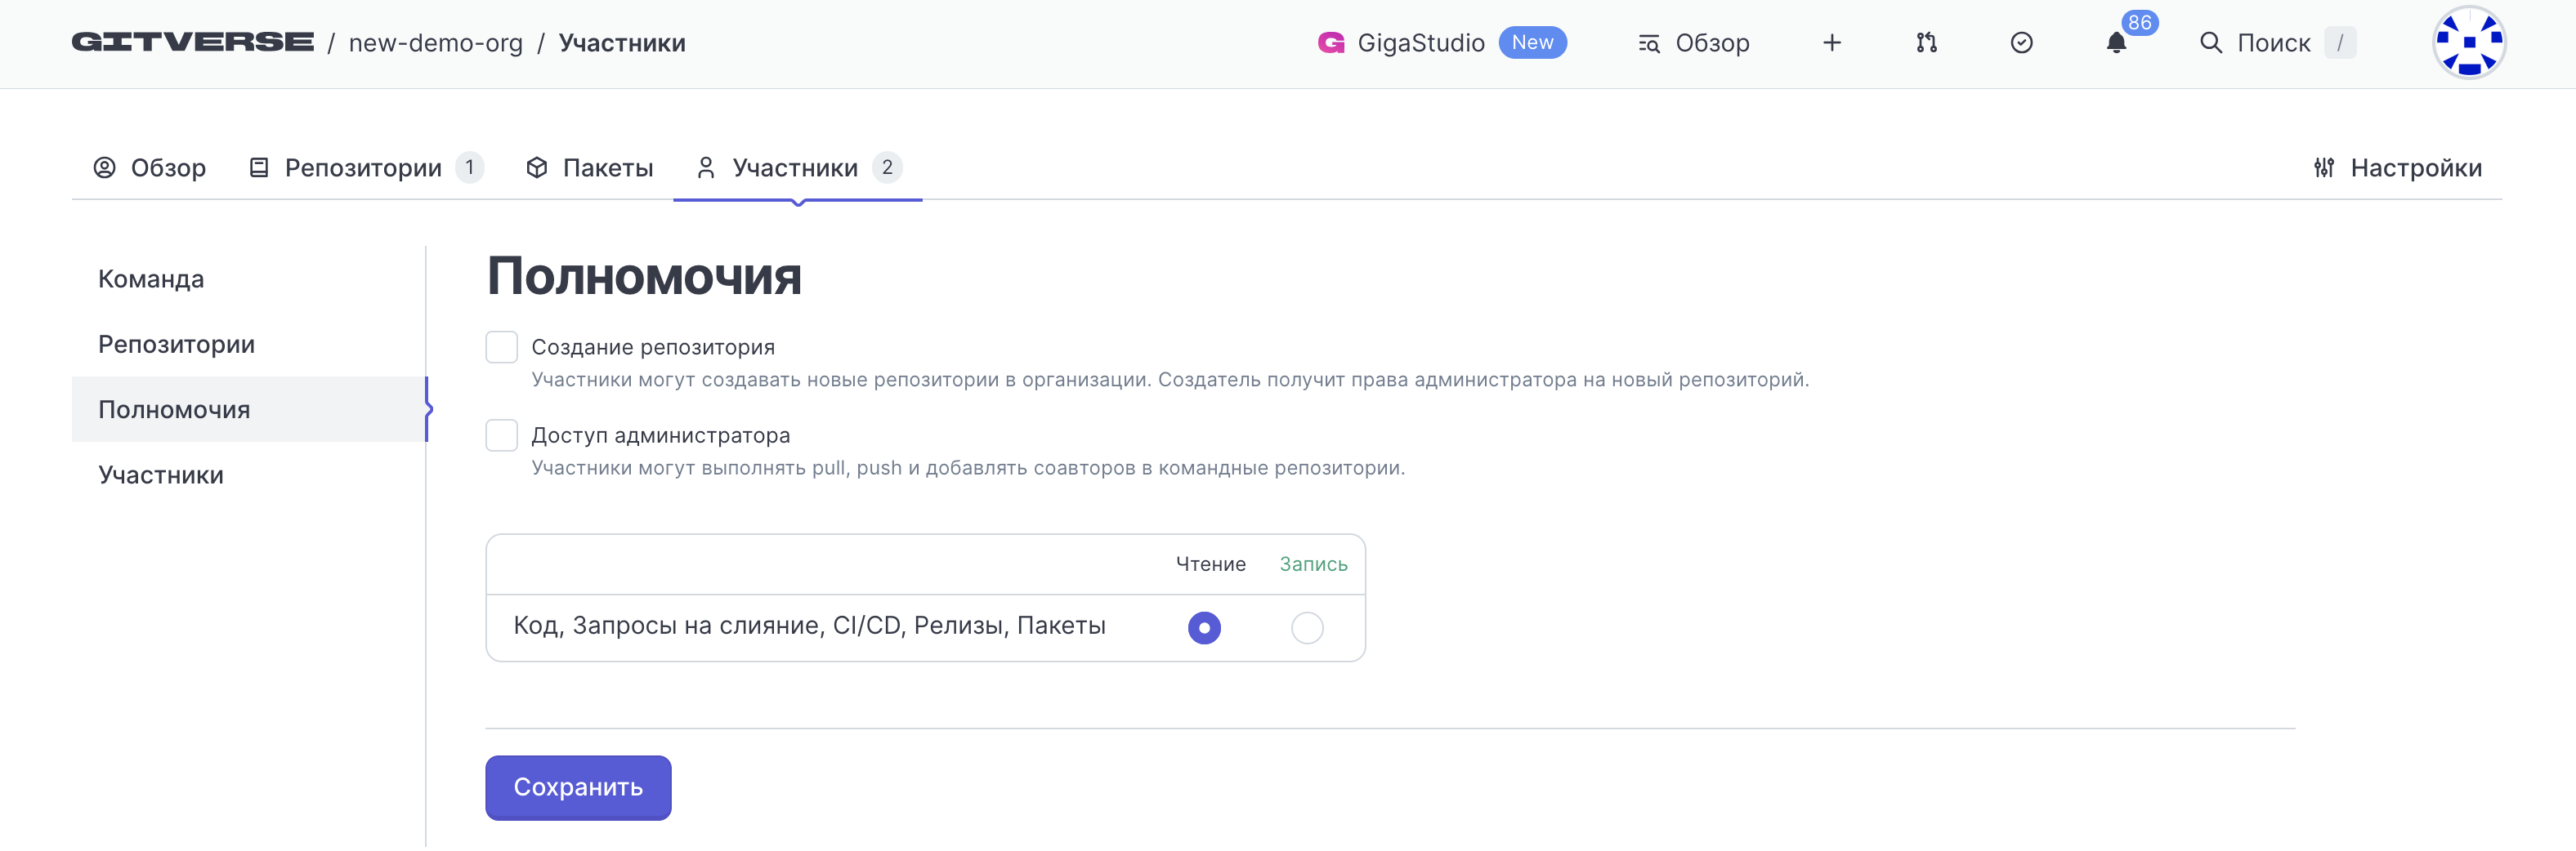Open organization Настройки settings
Image resolution: width=2576 pixels, height=851 pixels.
[x=2397, y=167]
